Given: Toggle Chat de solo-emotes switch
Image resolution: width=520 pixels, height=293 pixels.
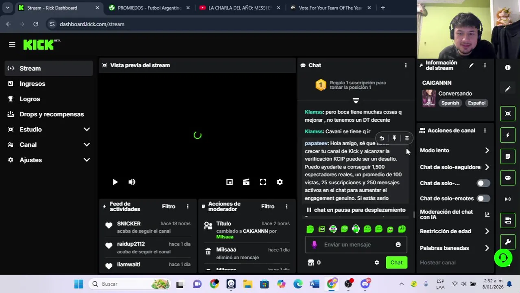Looking at the screenshot, I should point(483,199).
